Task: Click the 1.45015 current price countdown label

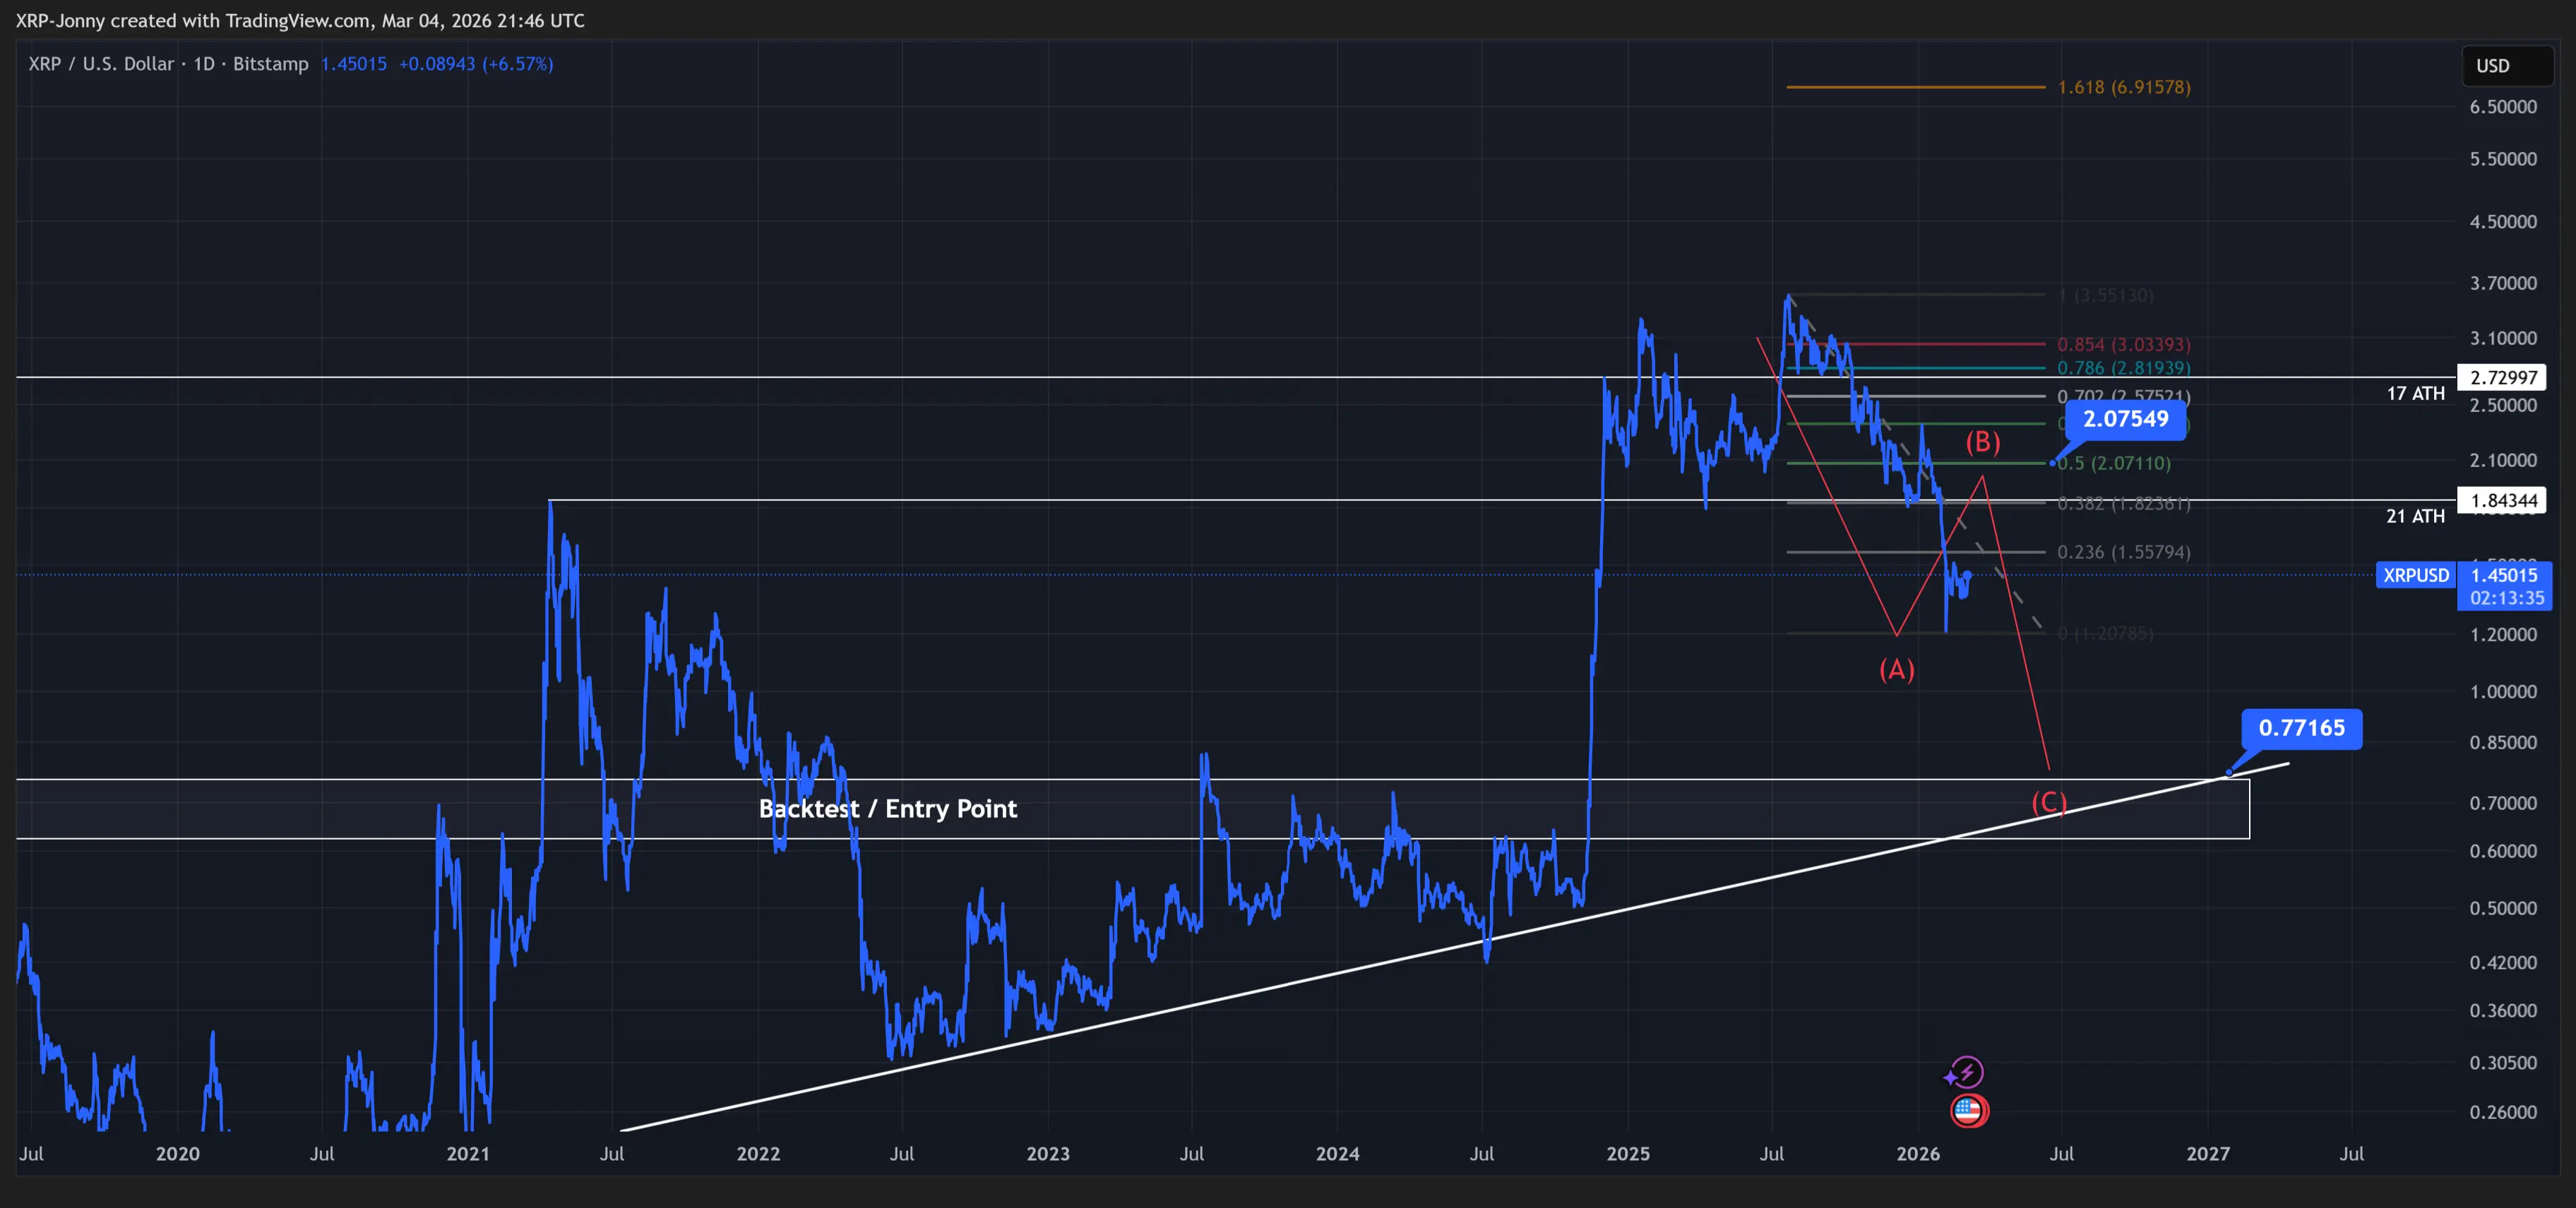Action: [2505, 586]
